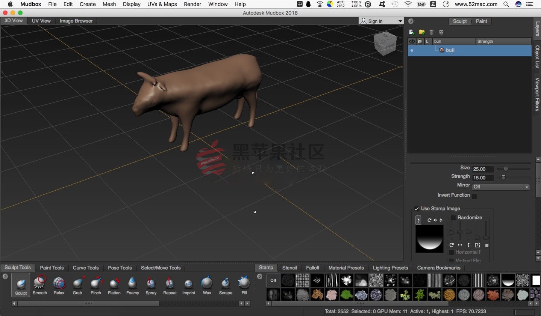Click the Size value field 25.00
The width and height of the screenshot is (541, 316).
[x=483, y=169]
